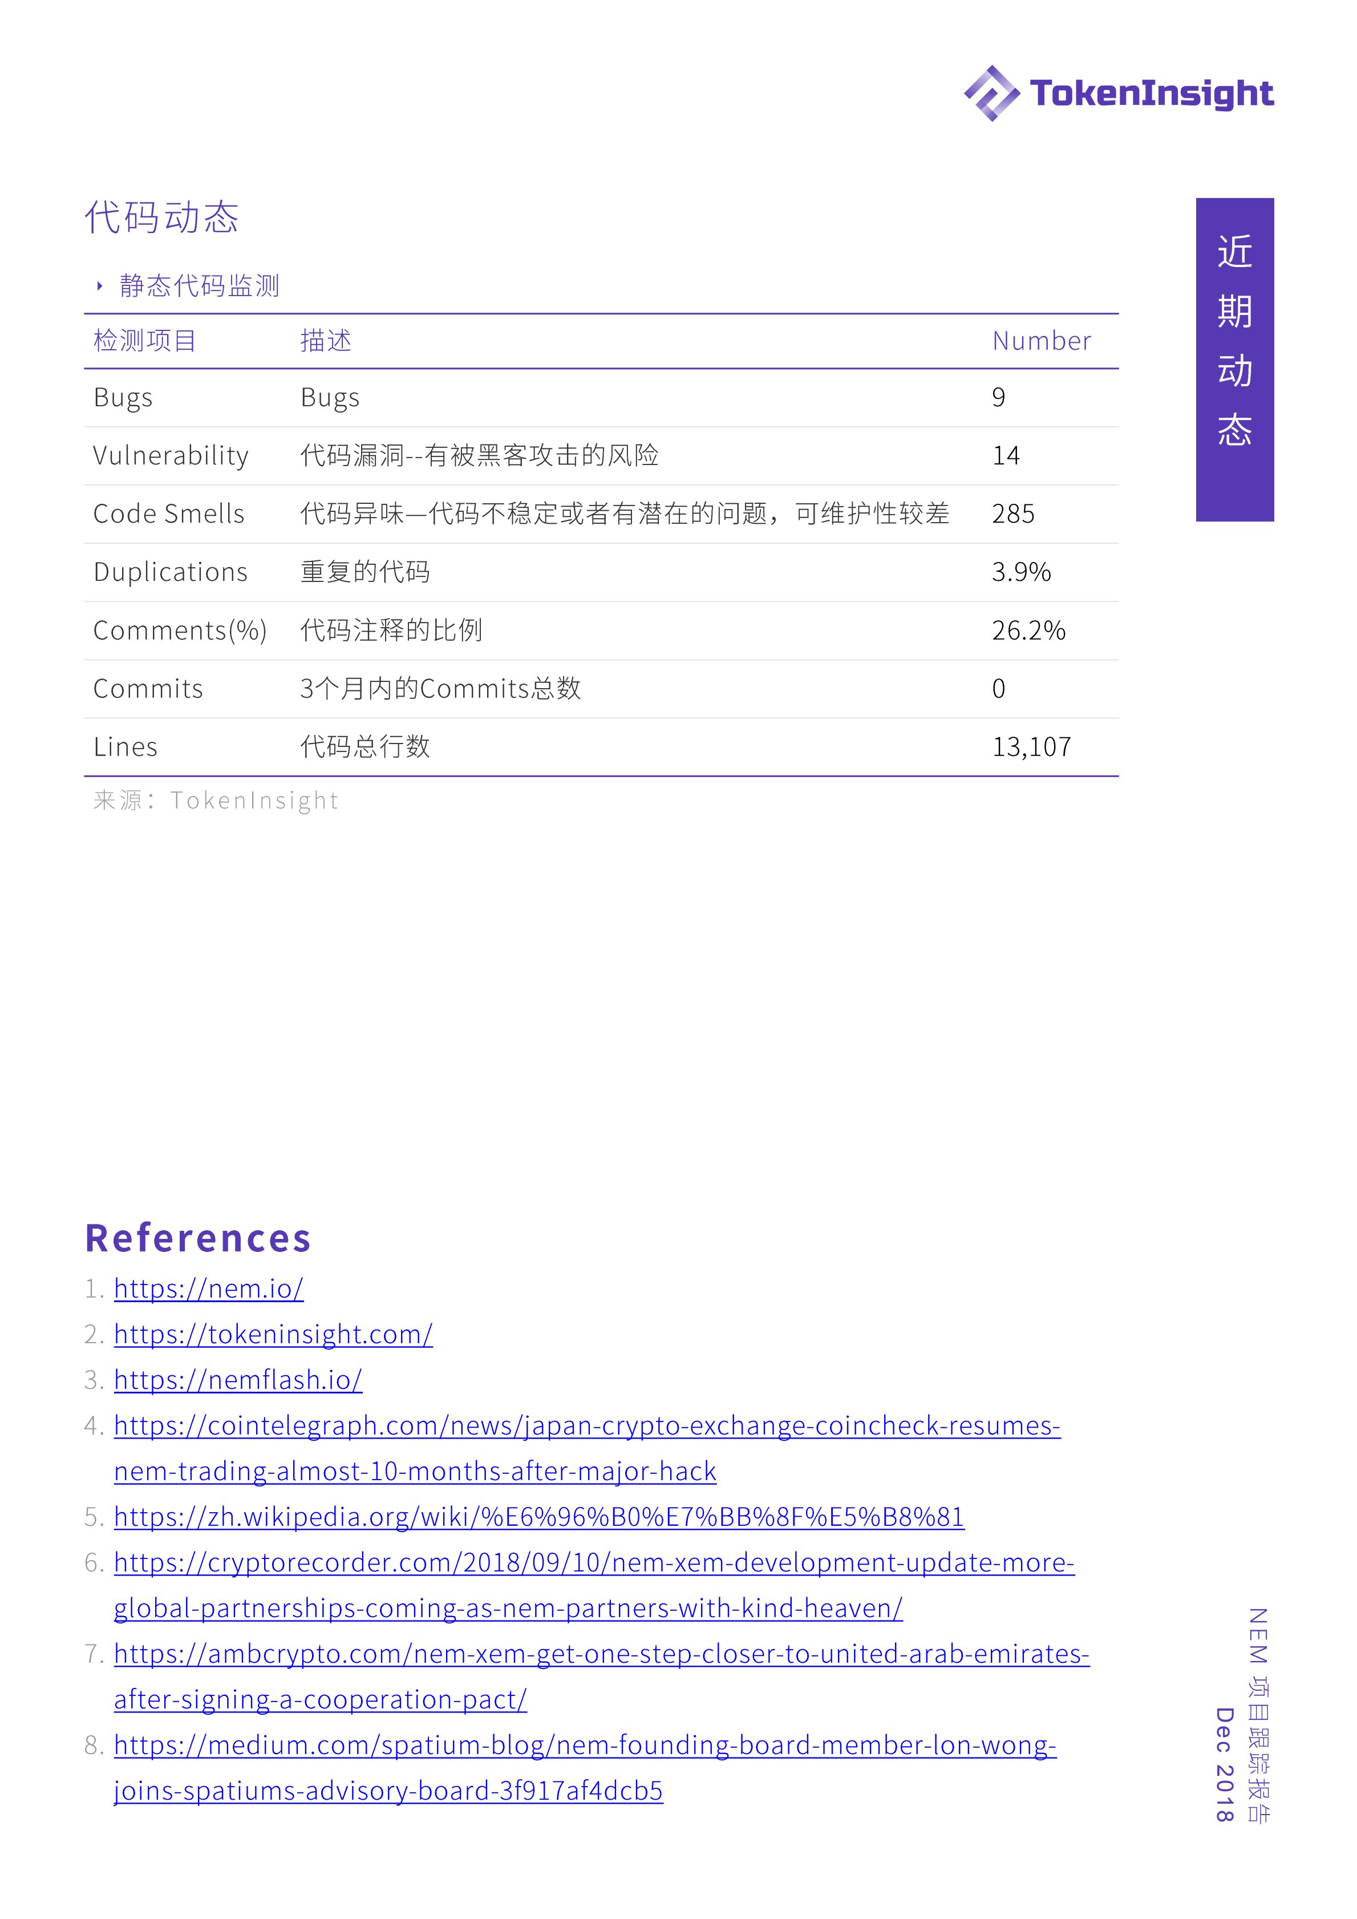Select the Vulnerability row label
This screenshot has width=1357, height=1919.
171,456
